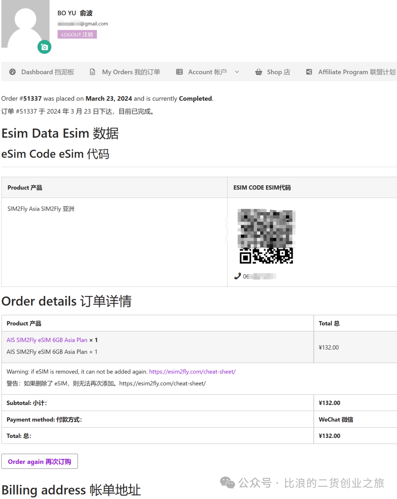The width and height of the screenshot is (397, 499).
Task: Click the date March 23, 2024
Action: (x=109, y=99)
